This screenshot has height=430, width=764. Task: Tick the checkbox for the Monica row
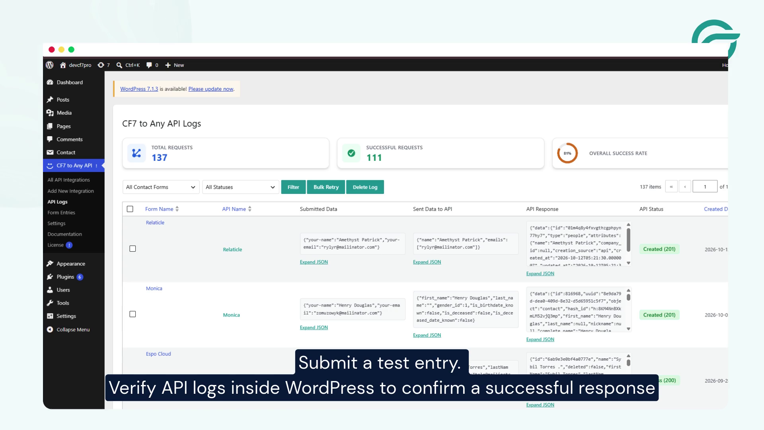tap(133, 314)
